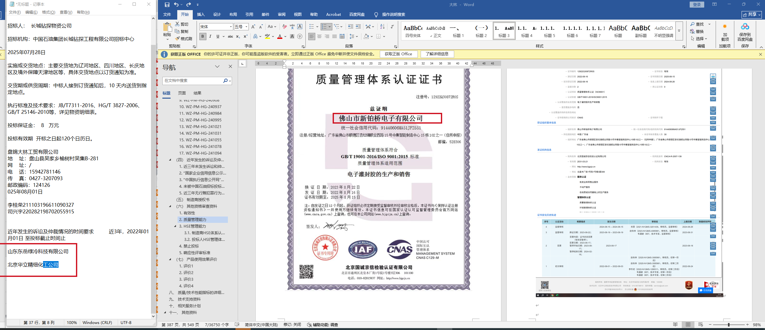
Task: Activate the 格式刷 format painter
Action: coord(184,39)
